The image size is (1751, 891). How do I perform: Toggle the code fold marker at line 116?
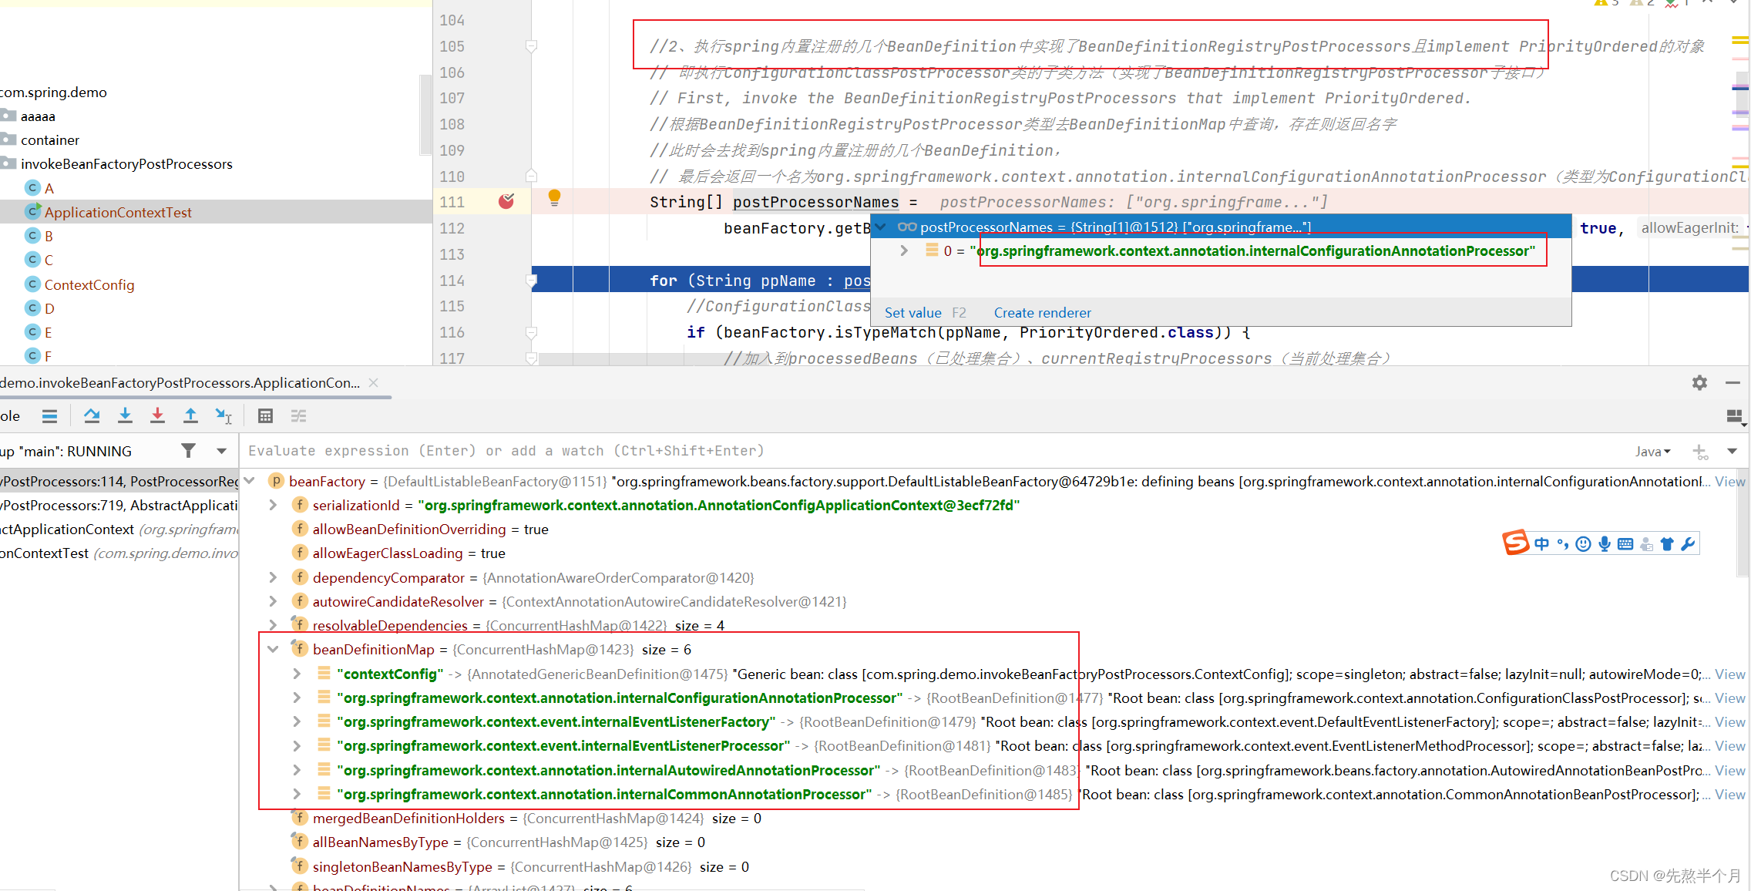click(531, 333)
